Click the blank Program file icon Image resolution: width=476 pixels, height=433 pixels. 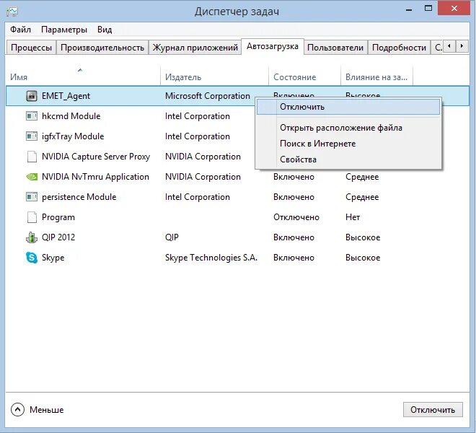point(32,217)
